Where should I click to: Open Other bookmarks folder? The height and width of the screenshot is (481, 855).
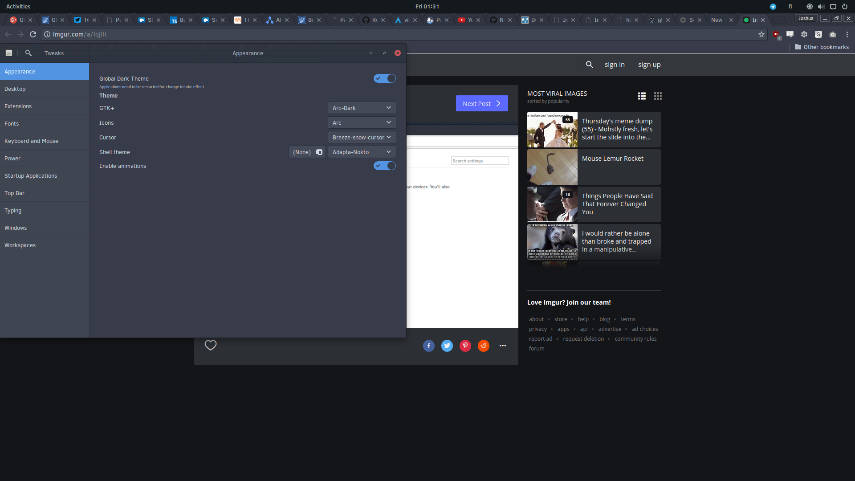coord(822,47)
